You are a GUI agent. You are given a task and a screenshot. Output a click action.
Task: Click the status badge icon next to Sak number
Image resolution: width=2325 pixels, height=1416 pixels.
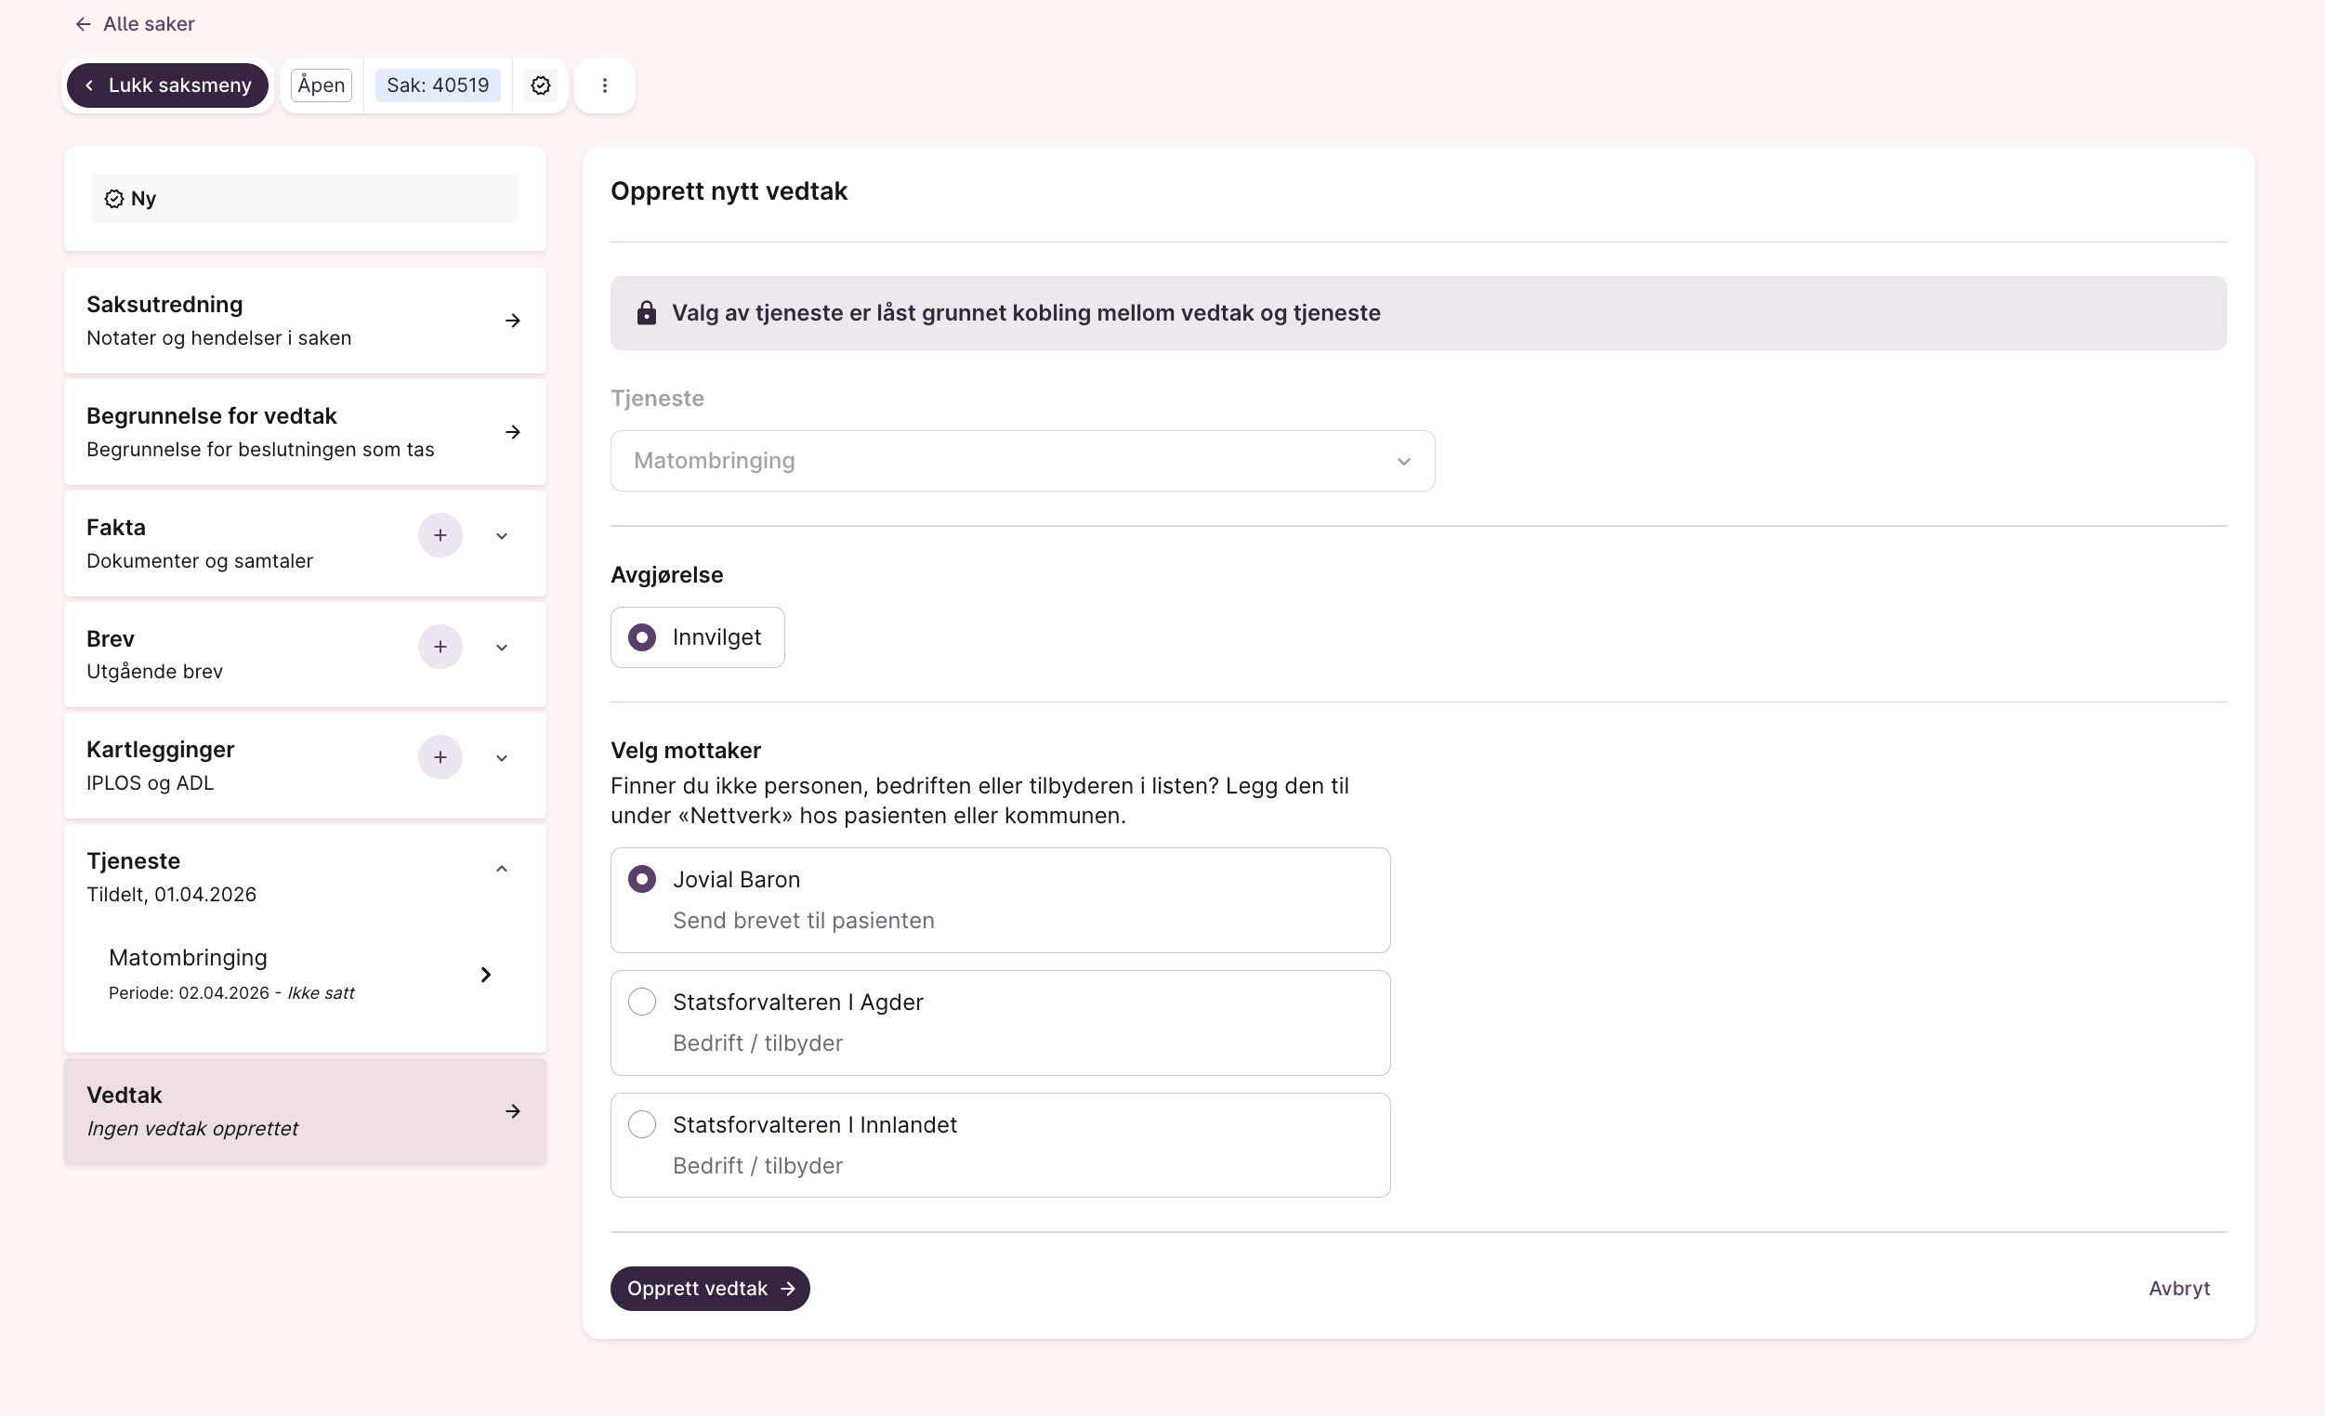point(540,85)
